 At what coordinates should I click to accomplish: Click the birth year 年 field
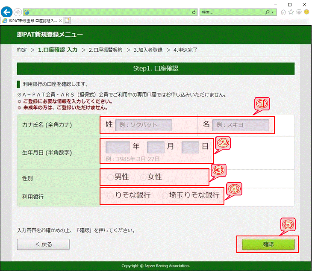(x=118, y=147)
